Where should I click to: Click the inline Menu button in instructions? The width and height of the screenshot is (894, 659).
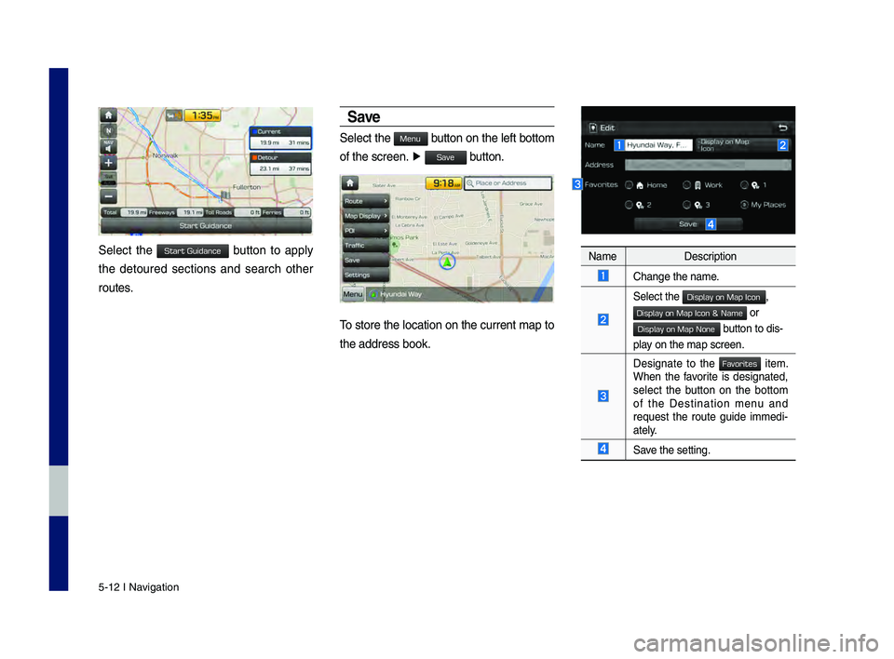[410, 139]
